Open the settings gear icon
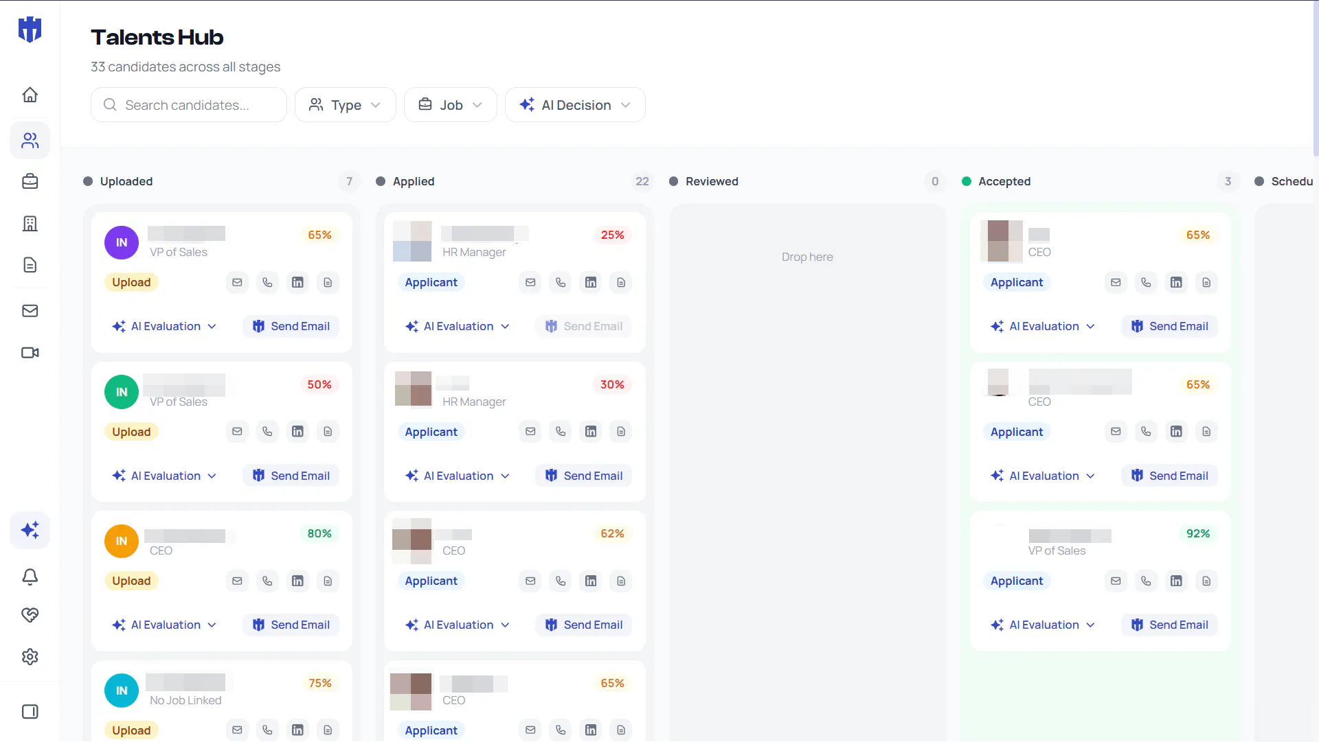The height and width of the screenshot is (742, 1319). pyautogui.click(x=30, y=657)
